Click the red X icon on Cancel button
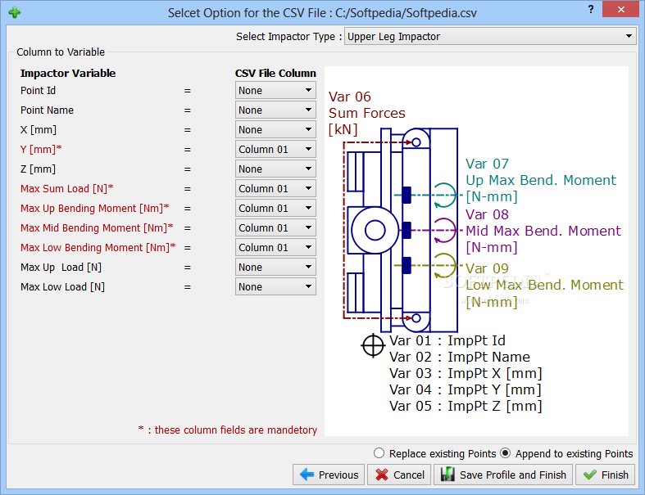The width and height of the screenshot is (645, 495). point(382,475)
